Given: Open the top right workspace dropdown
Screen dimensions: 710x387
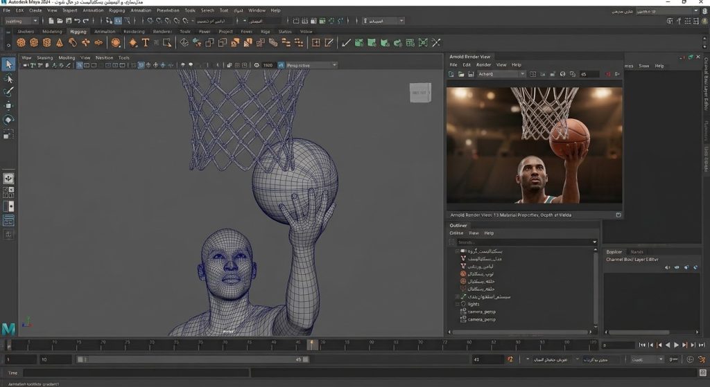Looking at the screenshot, I should pyautogui.click(x=668, y=11).
